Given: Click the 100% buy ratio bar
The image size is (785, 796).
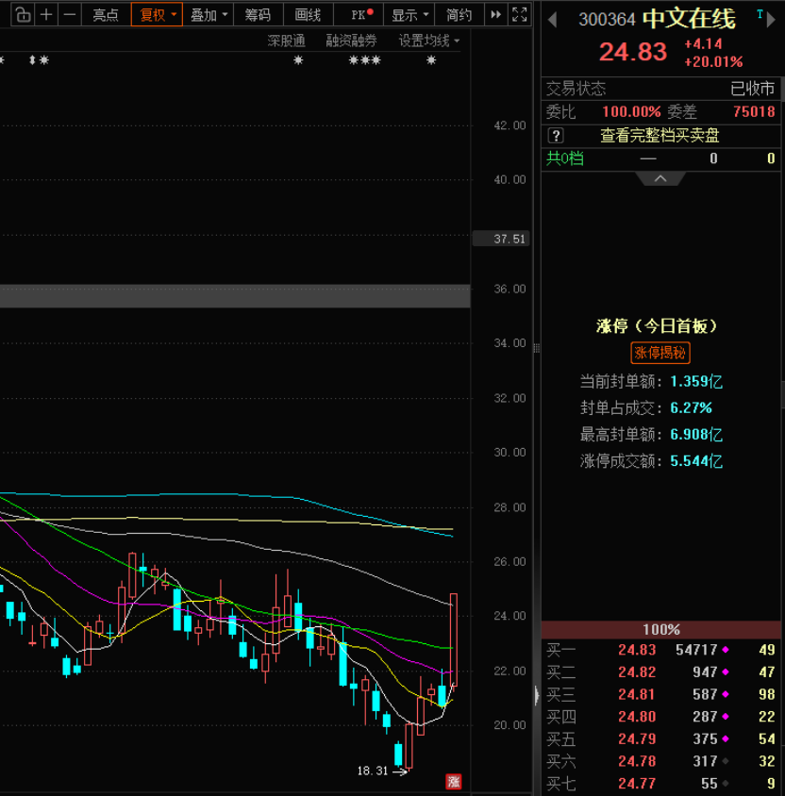Looking at the screenshot, I should [661, 629].
